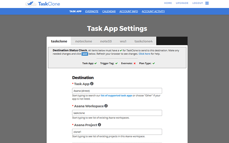Click the blue SAVE badge in status text

(x=85, y=54)
